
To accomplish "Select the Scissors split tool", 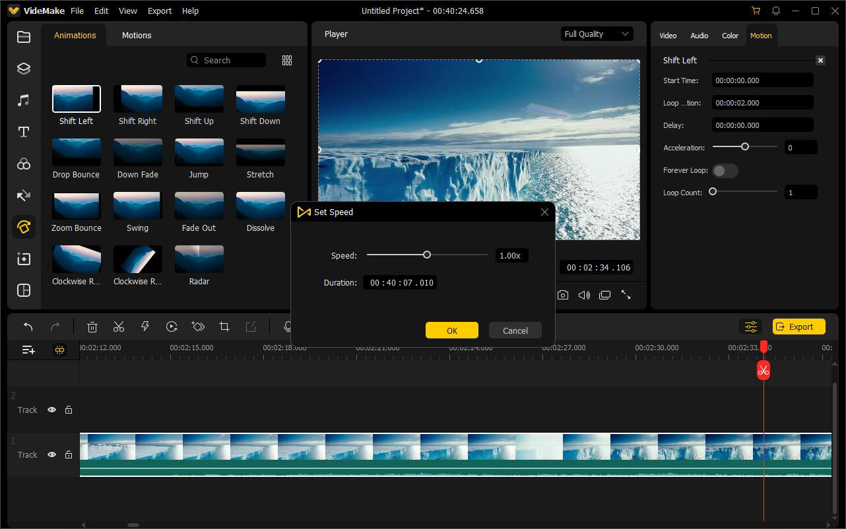I will pos(119,327).
